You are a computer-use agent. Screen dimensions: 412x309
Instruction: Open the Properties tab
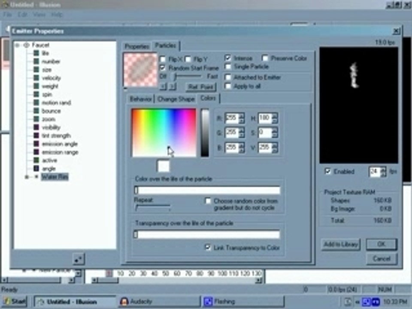[136, 46]
